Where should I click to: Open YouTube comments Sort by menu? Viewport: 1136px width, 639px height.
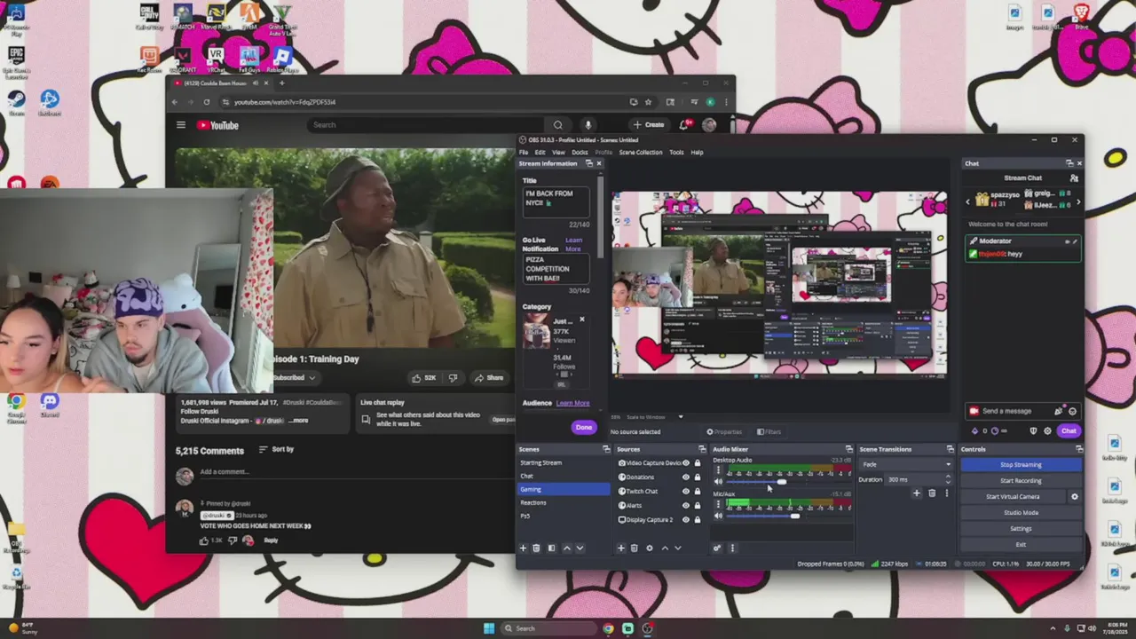coord(276,449)
